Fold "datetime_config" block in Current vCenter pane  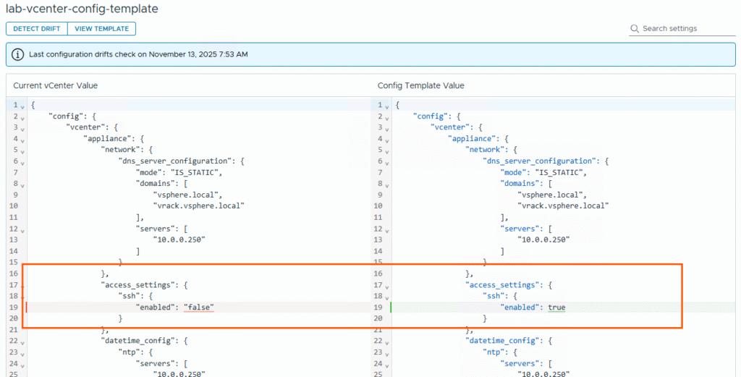[x=23, y=342]
